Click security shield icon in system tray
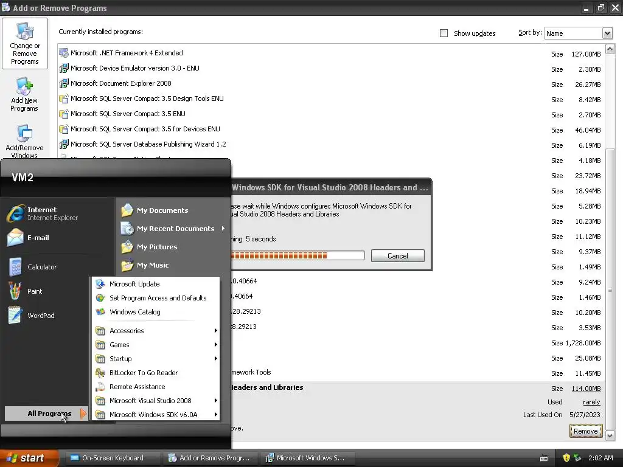Screen dimensions: 623x467 pyautogui.click(x=566, y=458)
